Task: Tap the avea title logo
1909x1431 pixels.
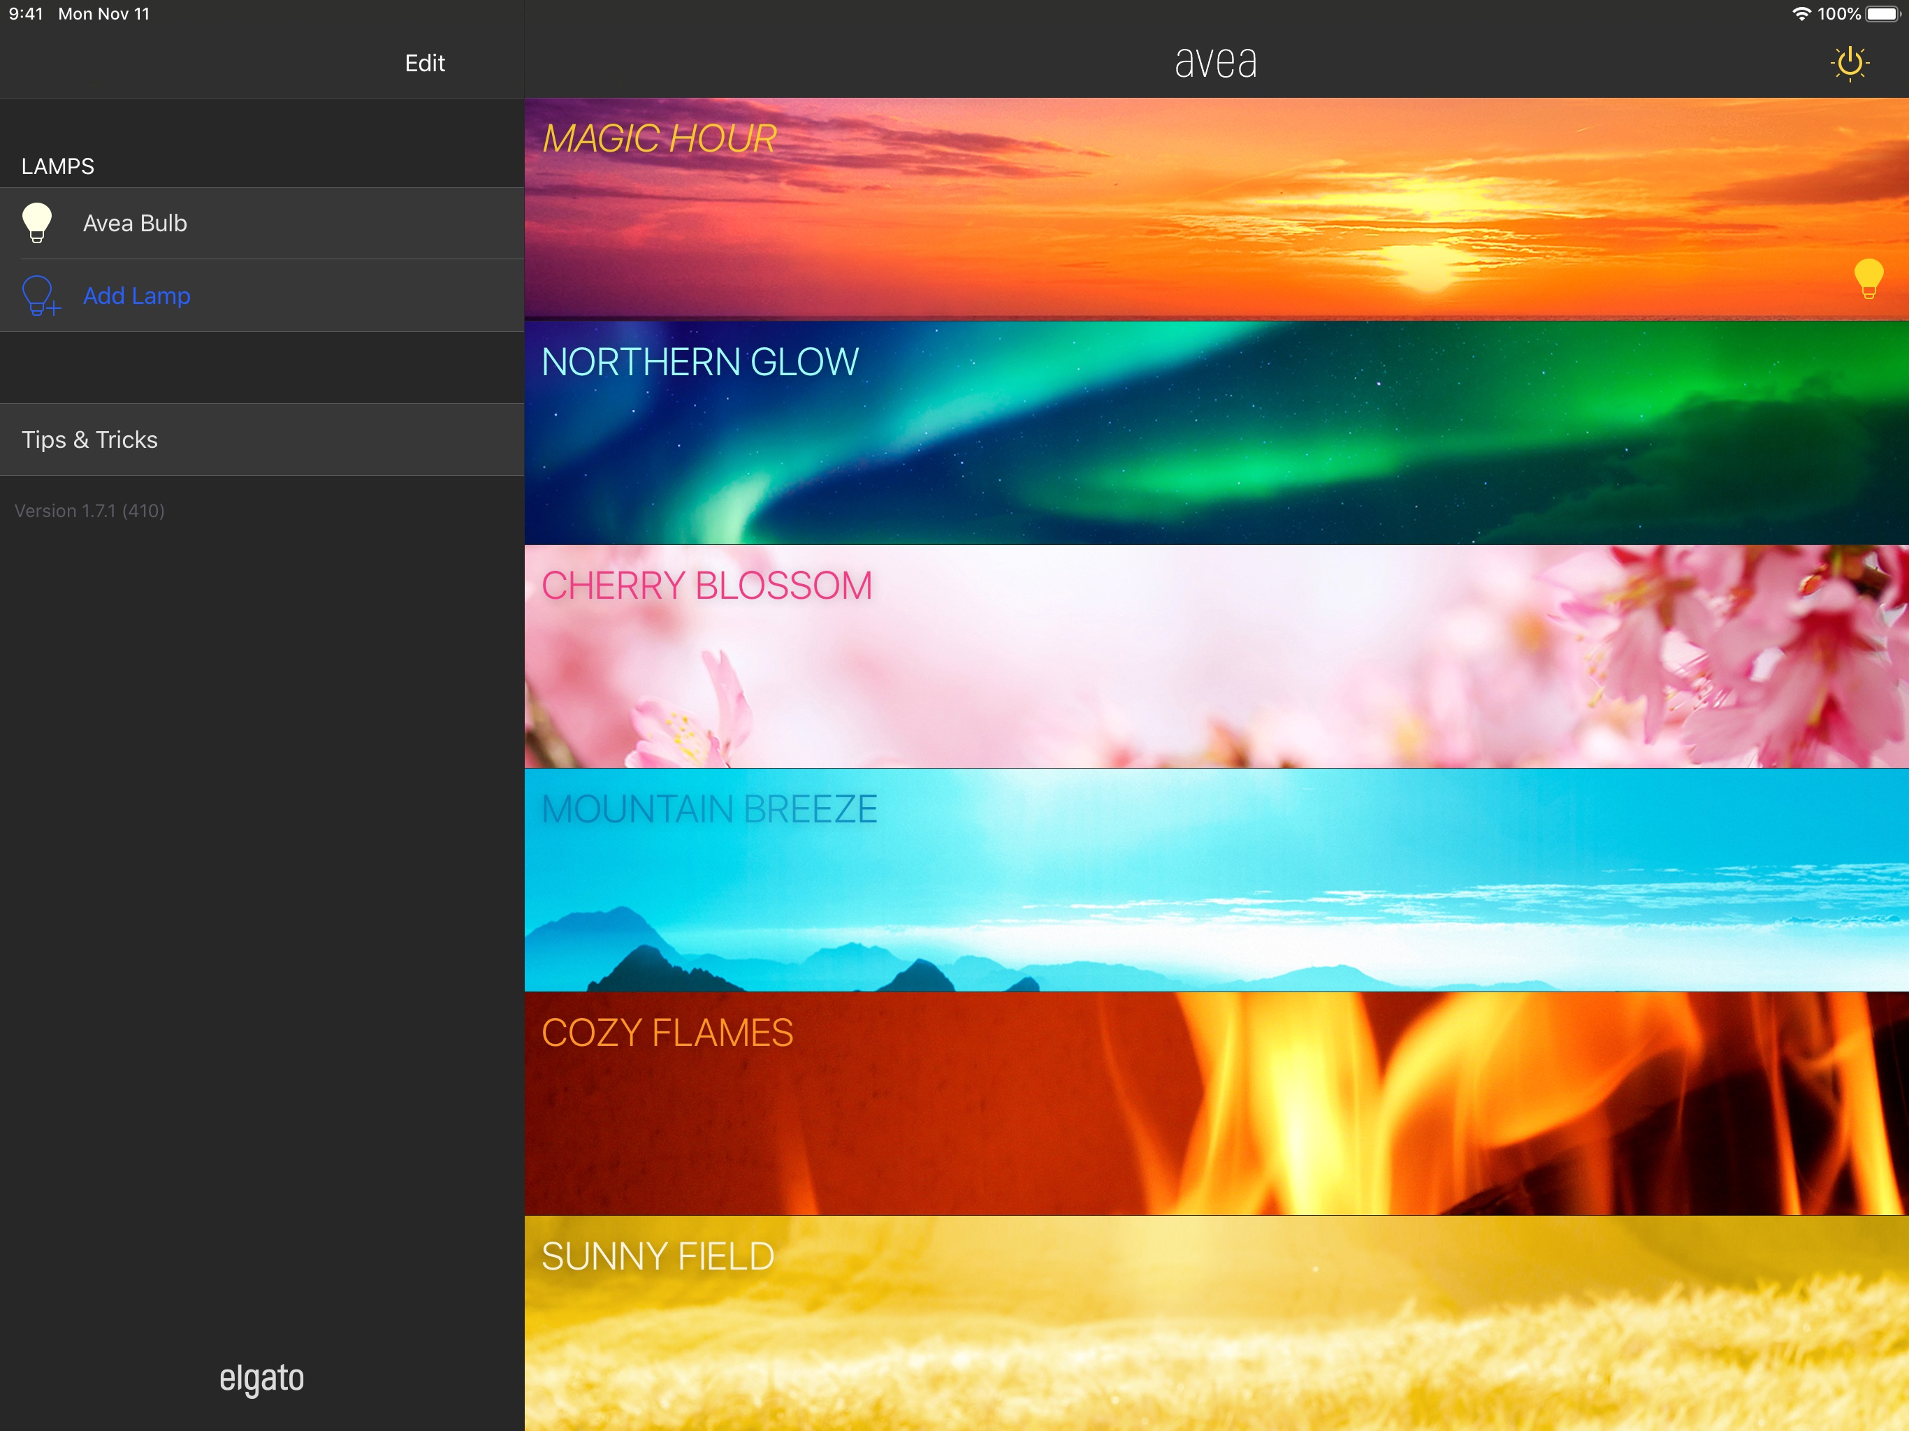Action: tap(1215, 62)
